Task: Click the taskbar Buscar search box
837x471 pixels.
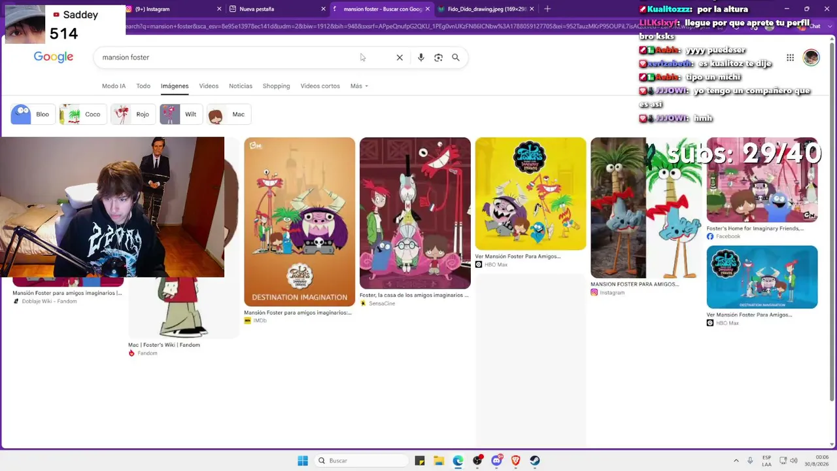Action: [x=361, y=461]
